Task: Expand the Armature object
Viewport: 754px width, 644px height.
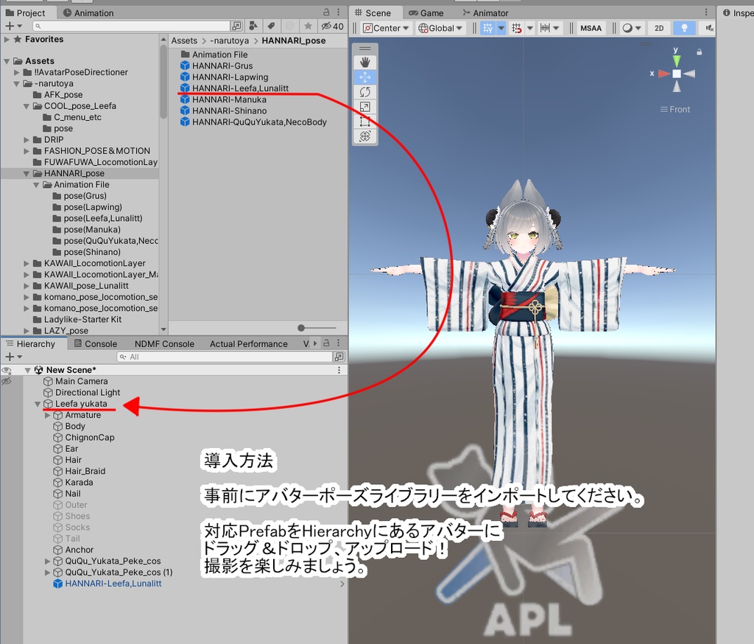Action: pos(47,415)
